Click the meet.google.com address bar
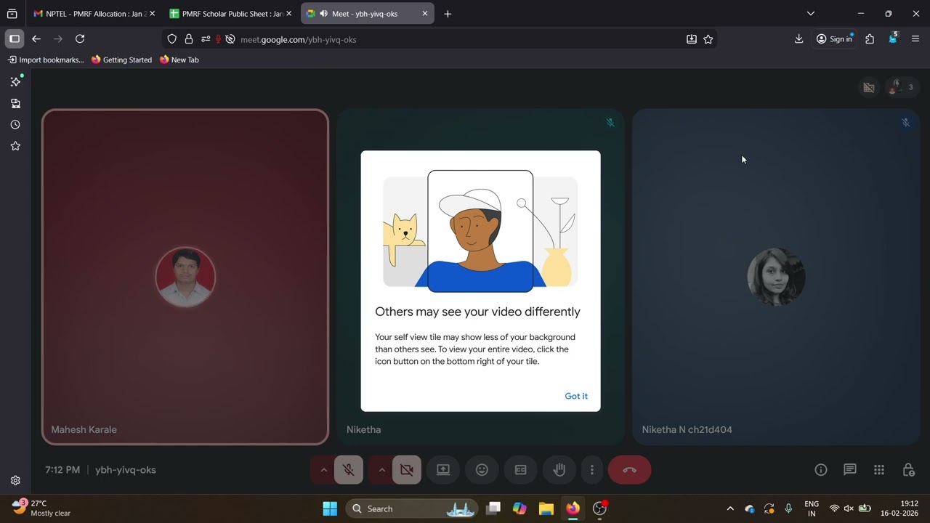 click(458, 39)
